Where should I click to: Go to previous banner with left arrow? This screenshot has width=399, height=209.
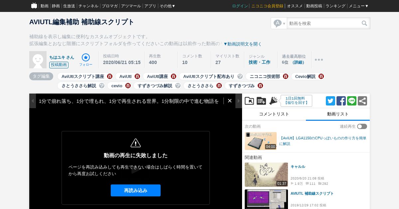(33, 101)
